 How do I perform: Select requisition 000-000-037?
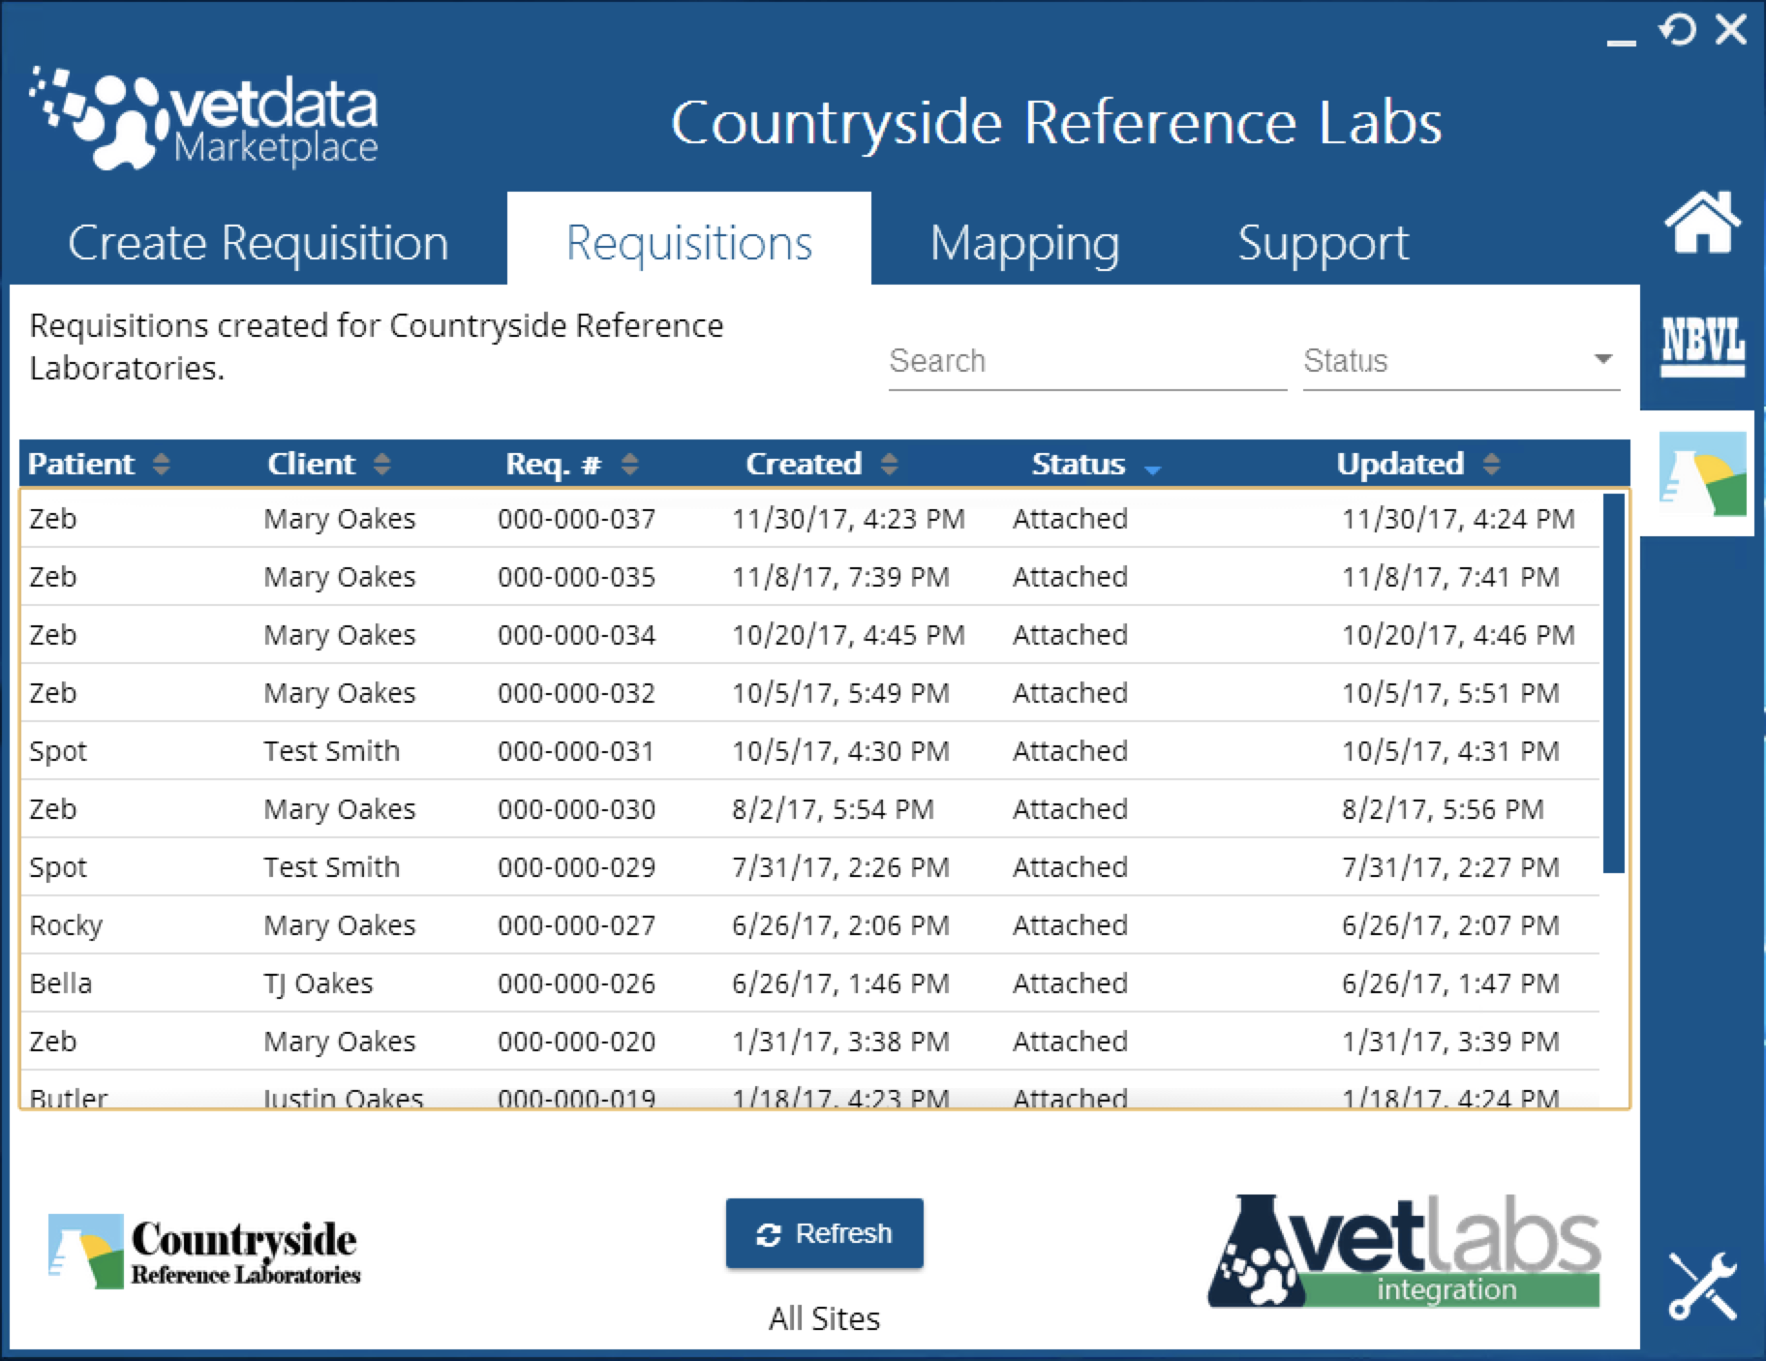pos(809,519)
